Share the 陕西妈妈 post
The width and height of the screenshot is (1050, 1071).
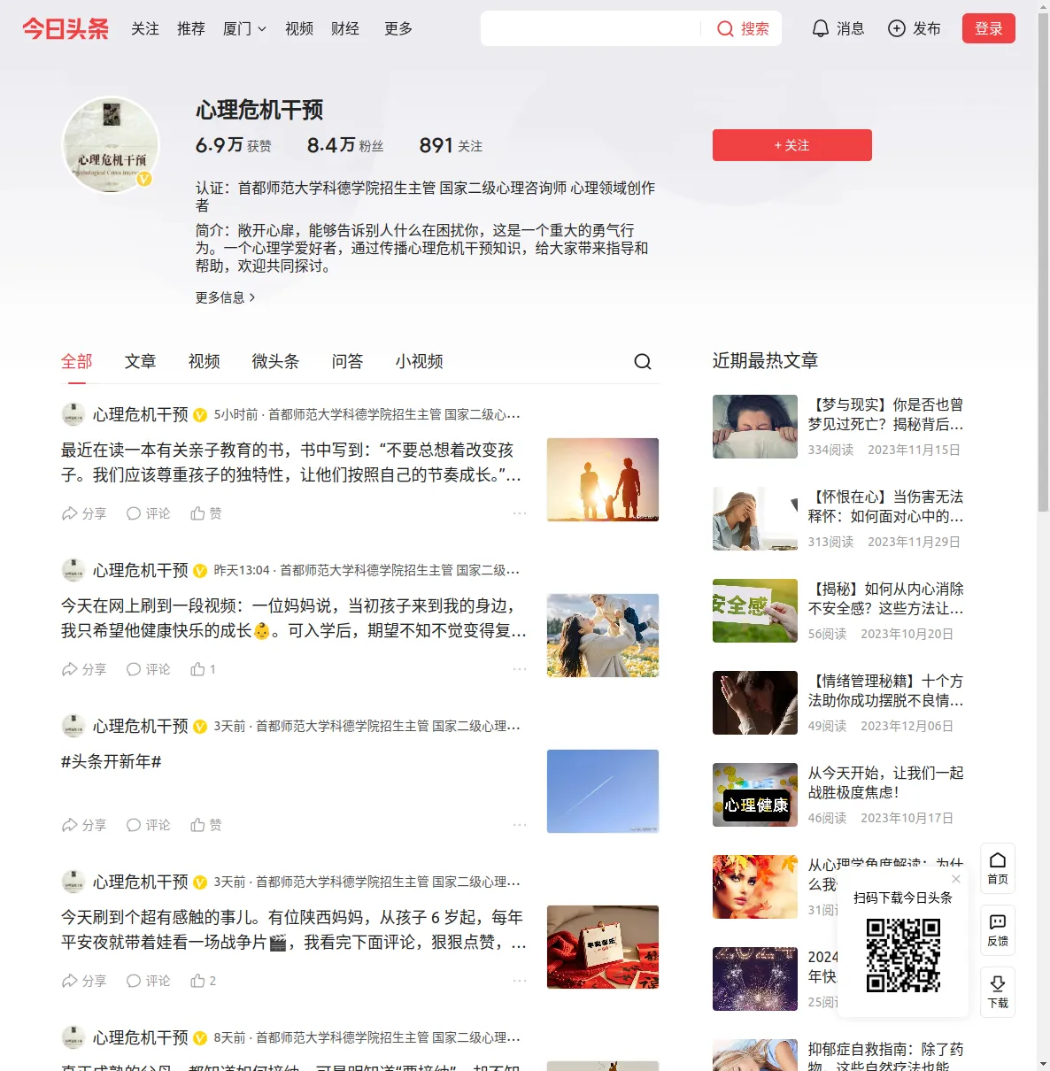[x=84, y=981]
